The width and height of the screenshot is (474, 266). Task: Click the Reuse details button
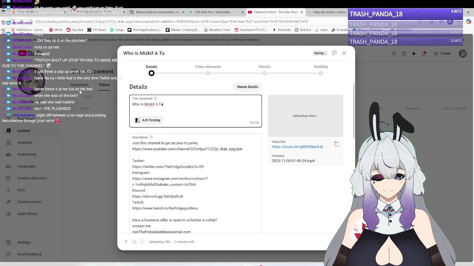click(247, 87)
